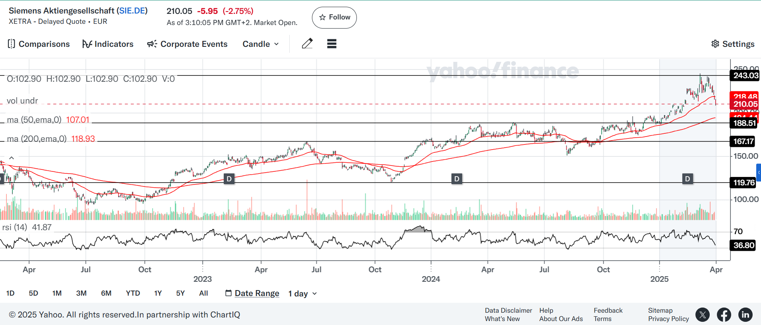Open the Facebook social icon

tap(724, 315)
